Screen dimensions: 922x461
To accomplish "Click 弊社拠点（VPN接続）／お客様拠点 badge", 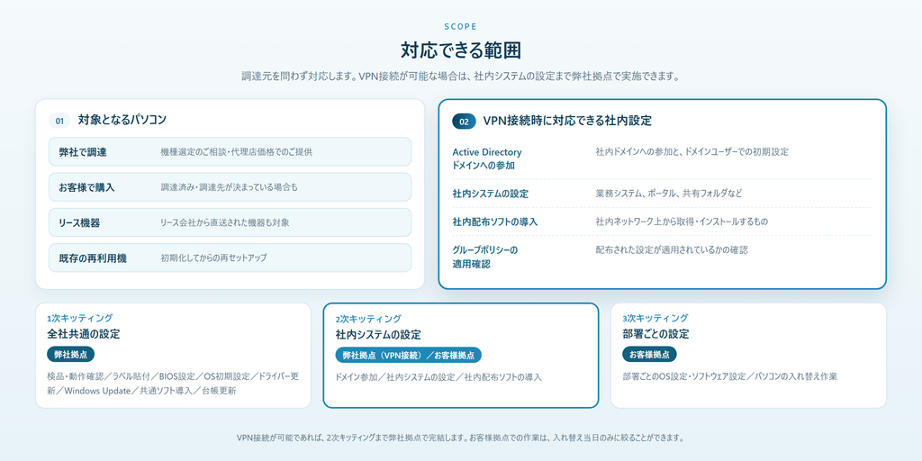I will (408, 355).
